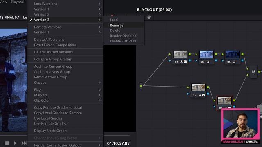Click the play button
262x147 pixels.
tap(15, 143)
